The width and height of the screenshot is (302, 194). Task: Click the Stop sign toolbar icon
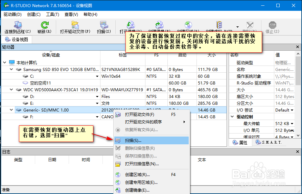(x=272, y=25)
